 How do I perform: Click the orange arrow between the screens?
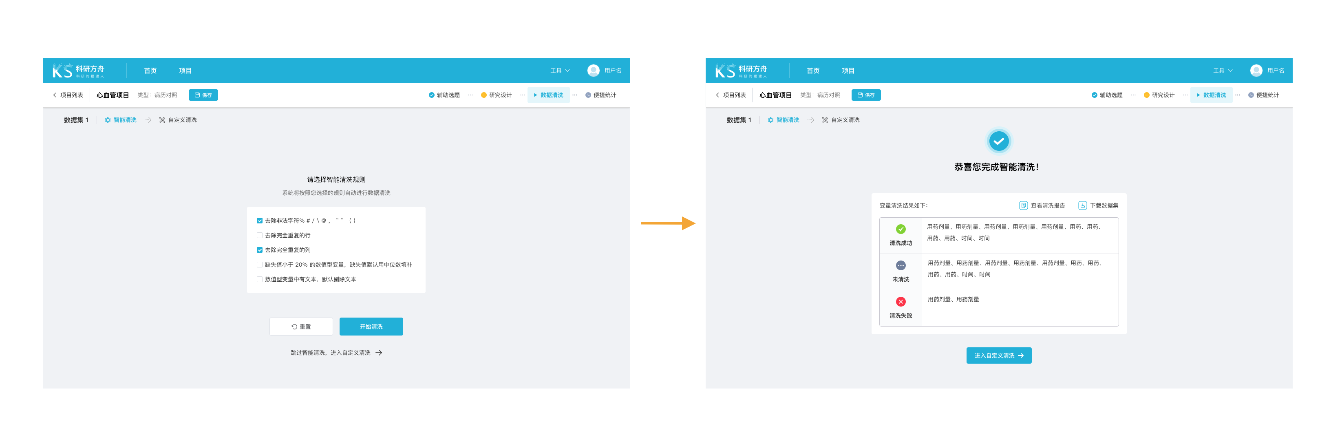[668, 223]
